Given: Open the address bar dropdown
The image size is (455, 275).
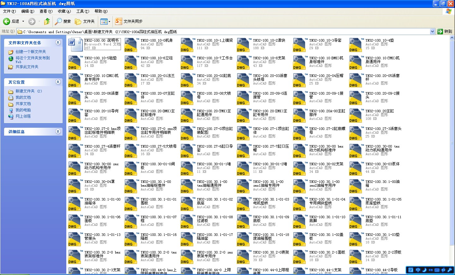Looking at the screenshot, I should click(x=433, y=32).
